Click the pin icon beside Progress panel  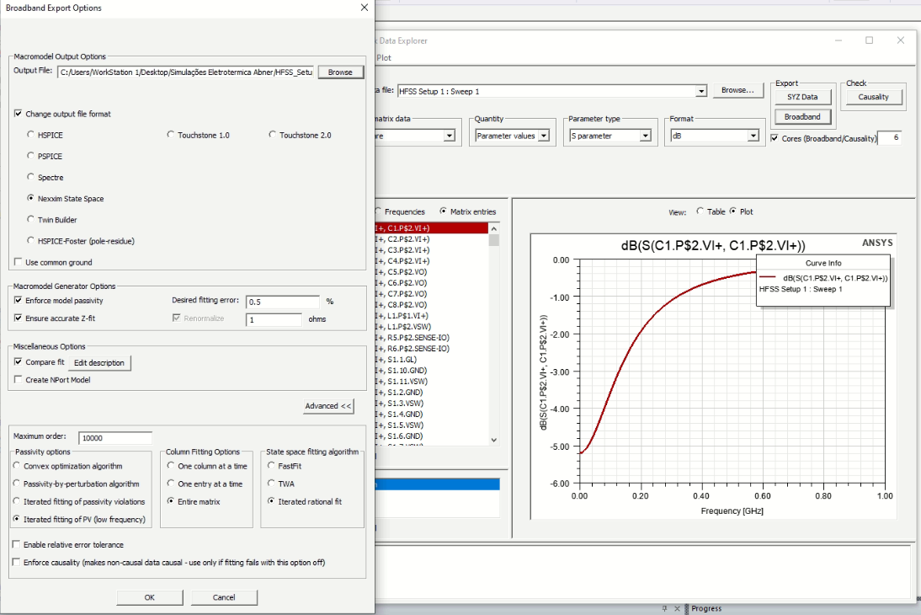(x=664, y=608)
